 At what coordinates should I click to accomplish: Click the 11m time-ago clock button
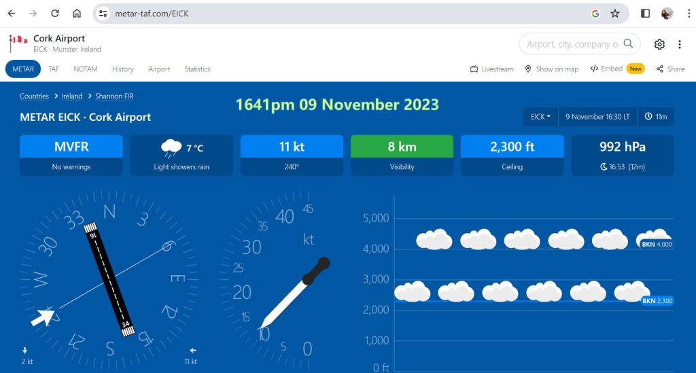pyautogui.click(x=657, y=117)
